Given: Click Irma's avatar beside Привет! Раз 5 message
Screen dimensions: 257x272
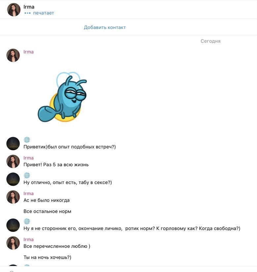Looking at the screenshot, I should point(13,161).
